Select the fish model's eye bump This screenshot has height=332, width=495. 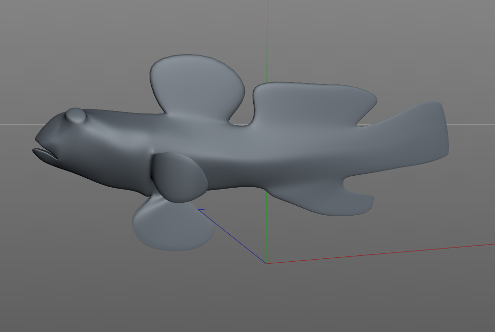coord(76,115)
